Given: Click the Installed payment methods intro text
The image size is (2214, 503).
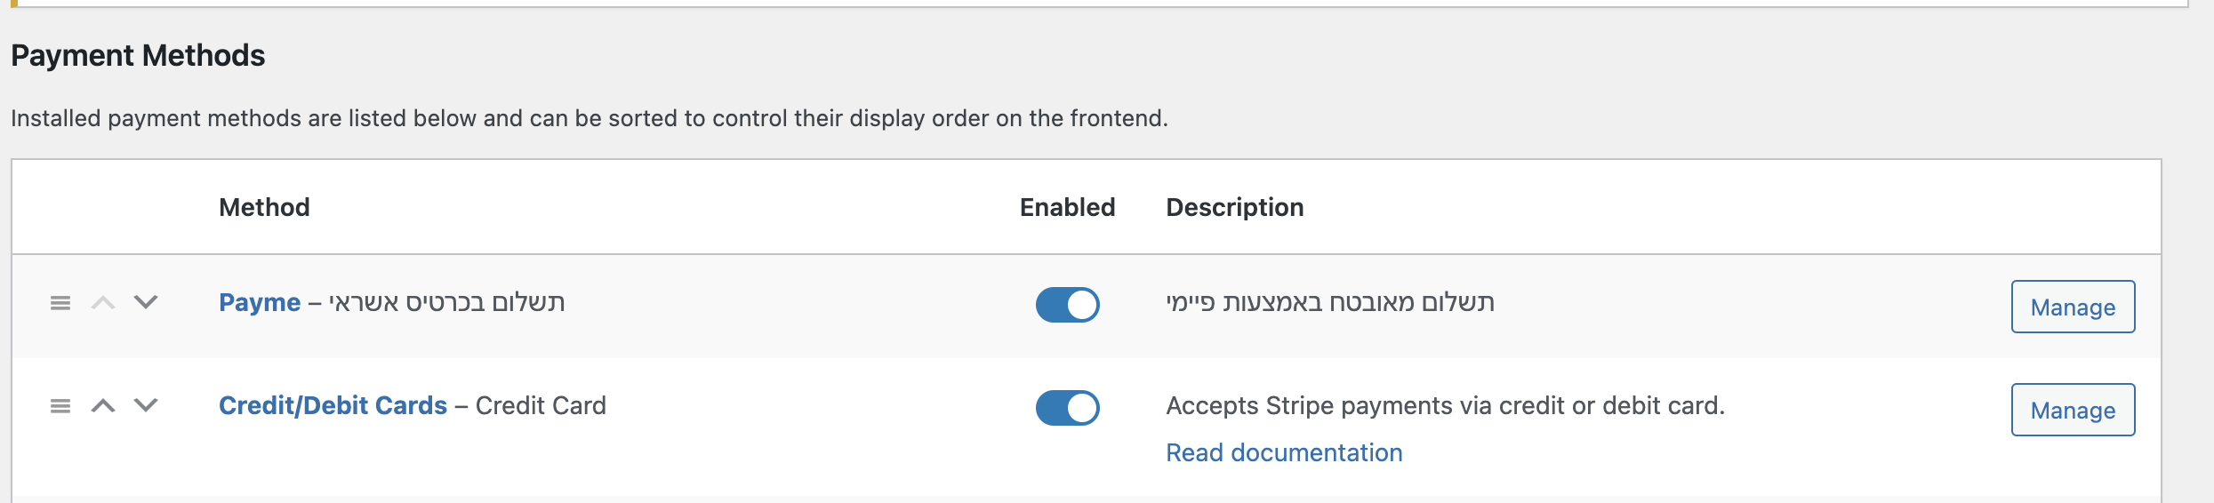Looking at the screenshot, I should point(589,119).
